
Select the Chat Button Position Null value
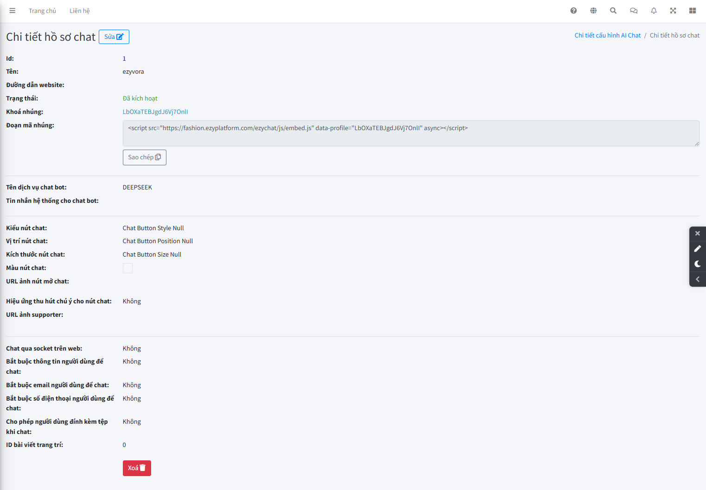(158, 241)
